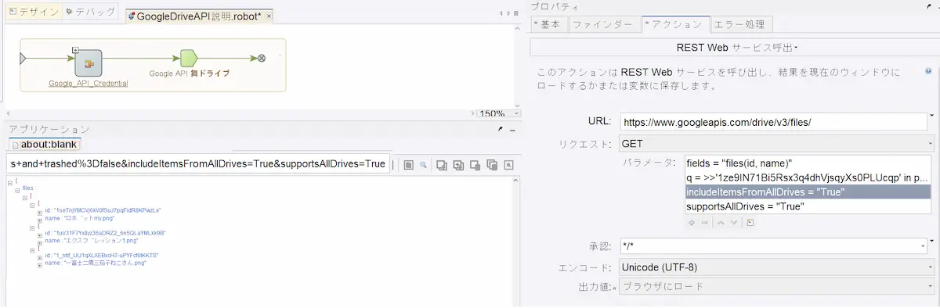Click the third window-arrangement icon after the magnifier
940x308 pixels.
point(475,165)
